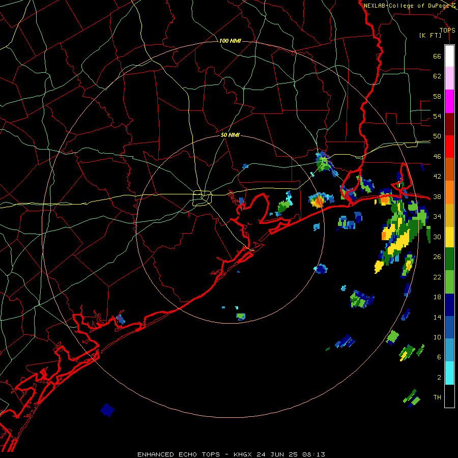
Task: Click the isolated navy echo in the far southwest Gulf
Action: [107, 410]
